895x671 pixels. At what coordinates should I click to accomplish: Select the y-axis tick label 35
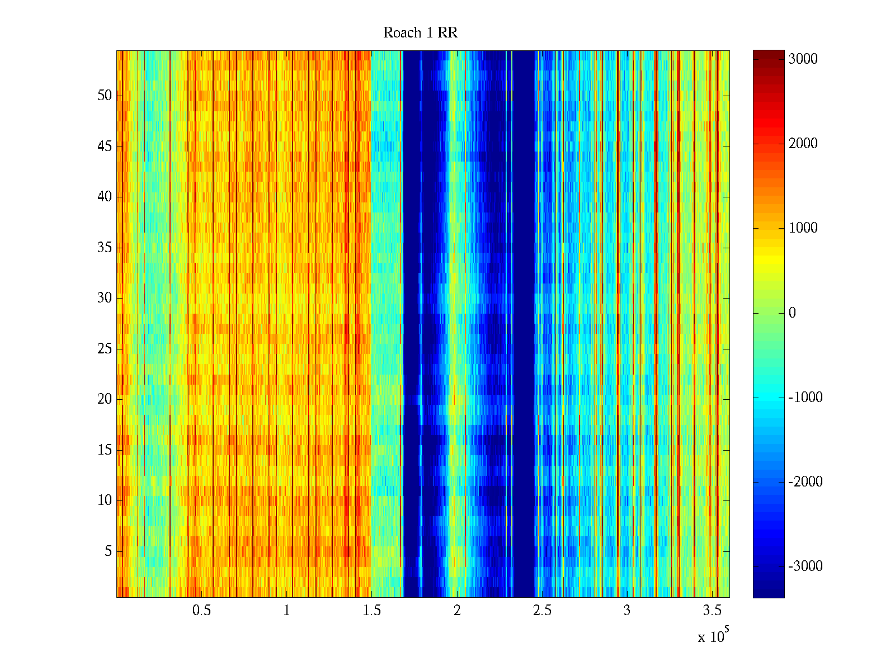(105, 248)
